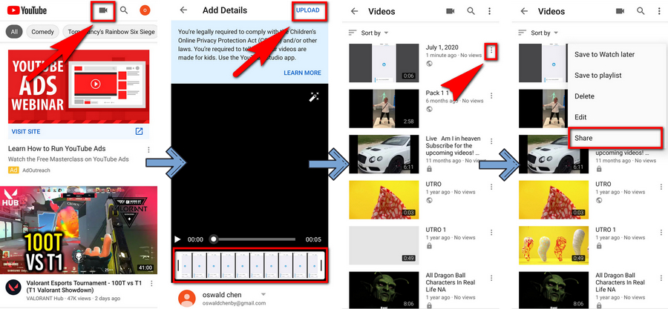Screen dimensions: 668x309
Task: Open options for UTRO on Videos screen with open menu
Action: [661, 187]
